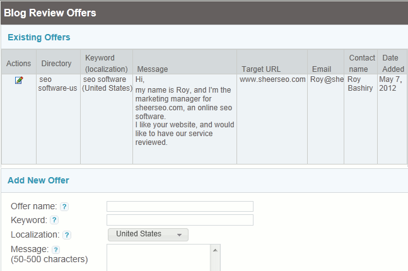Open help icon next to Localization
This screenshot has height=271, width=408.
click(x=67, y=235)
